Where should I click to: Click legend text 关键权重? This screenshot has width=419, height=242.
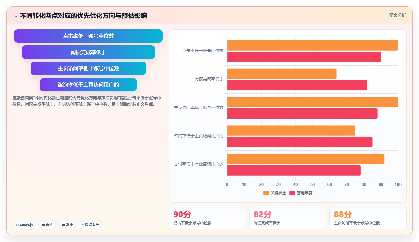point(278,193)
